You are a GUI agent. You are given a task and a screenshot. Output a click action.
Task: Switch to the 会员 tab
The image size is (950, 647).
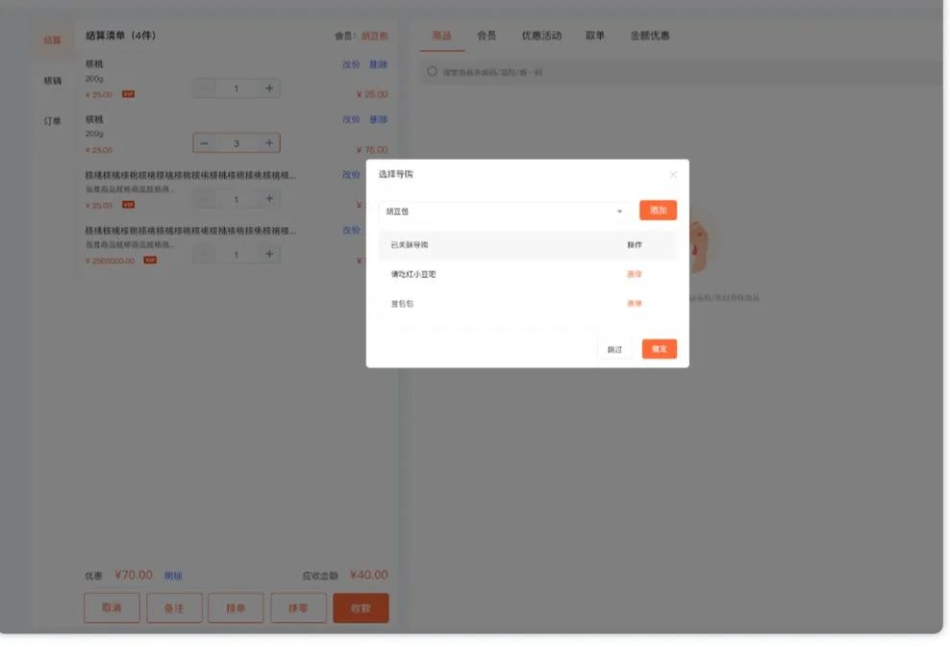pyautogui.click(x=486, y=36)
